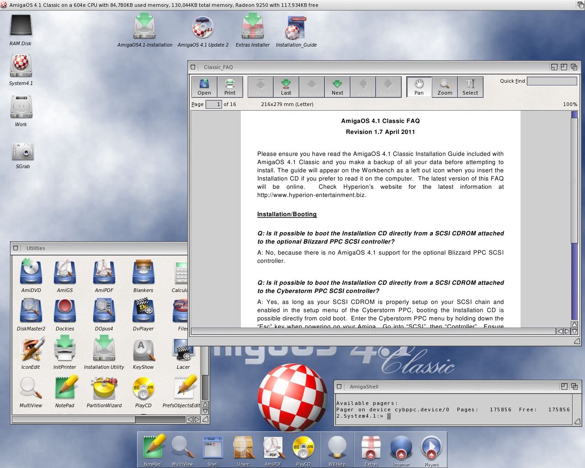The width and height of the screenshot is (585, 468).
Task: Click the Installation/Booting heading
Action: coord(287,214)
